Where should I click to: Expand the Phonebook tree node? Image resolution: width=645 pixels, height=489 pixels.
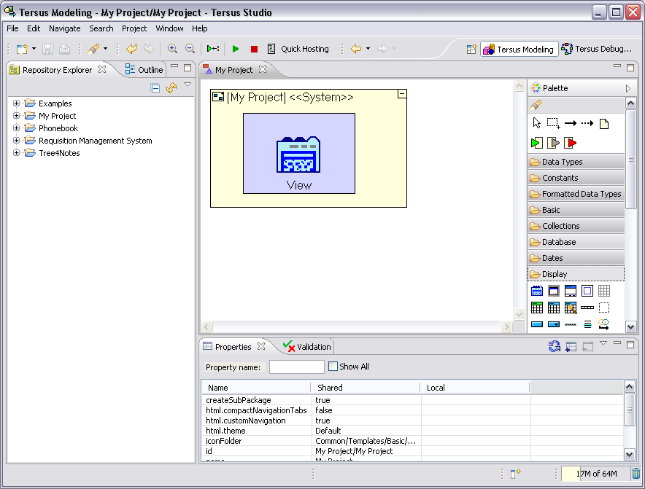click(16, 128)
